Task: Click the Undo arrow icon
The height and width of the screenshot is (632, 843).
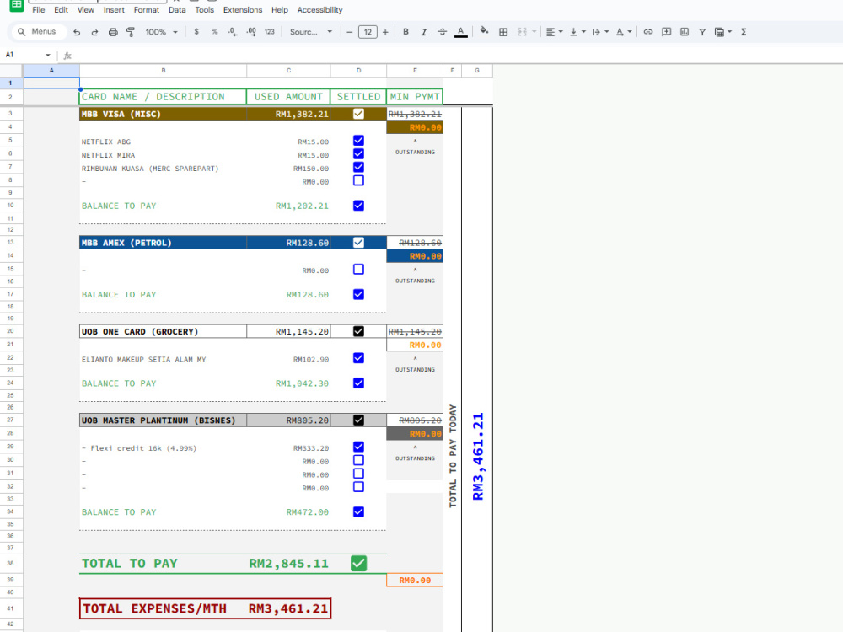Action: (x=77, y=32)
